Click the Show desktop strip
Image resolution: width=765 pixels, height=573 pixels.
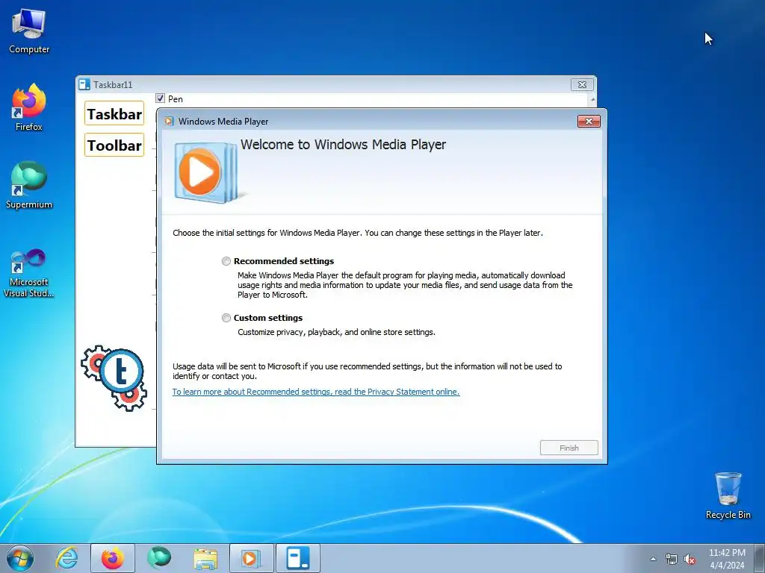coord(760,558)
